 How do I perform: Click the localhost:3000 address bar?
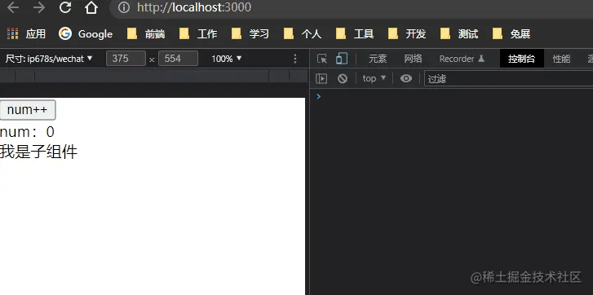coord(352,7)
